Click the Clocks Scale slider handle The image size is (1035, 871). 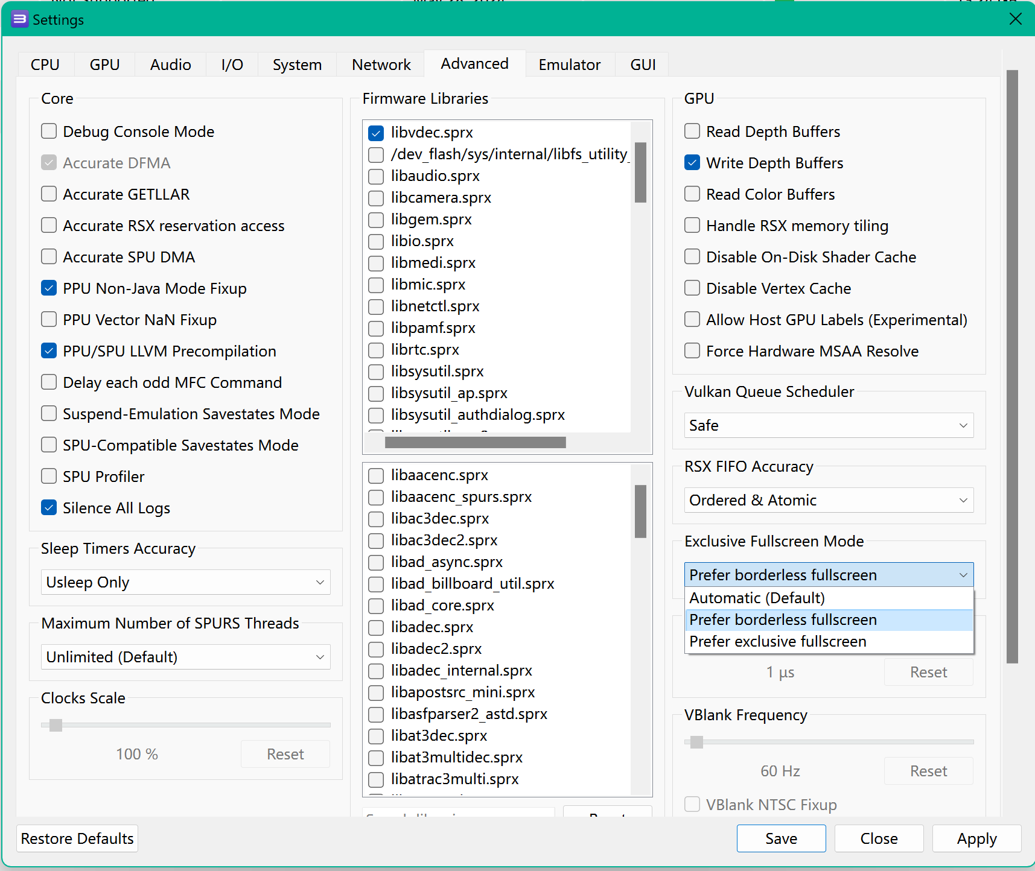[56, 725]
